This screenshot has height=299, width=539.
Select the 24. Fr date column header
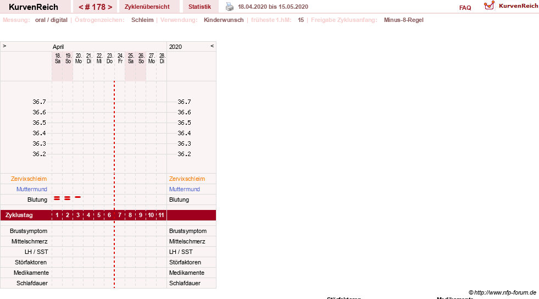(x=120, y=58)
